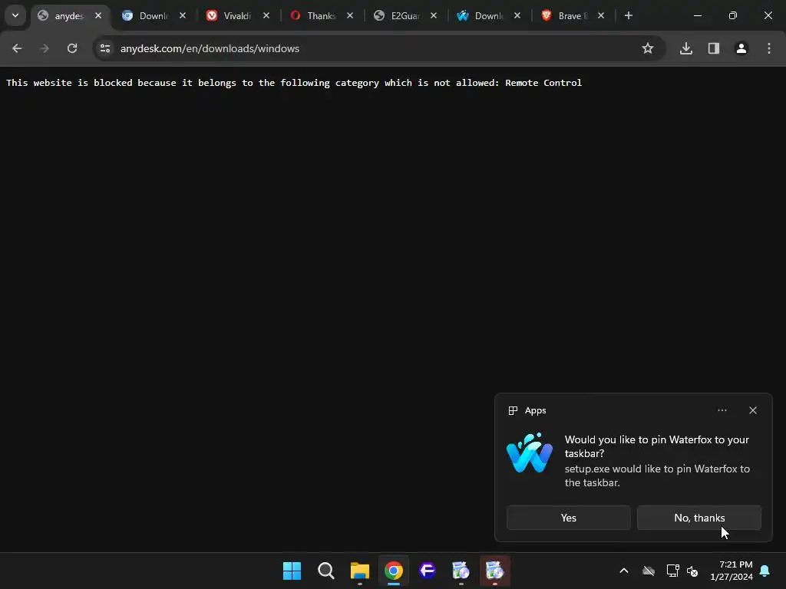Close the Waterfox Download tab

pyautogui.click(x=517, y=16)
